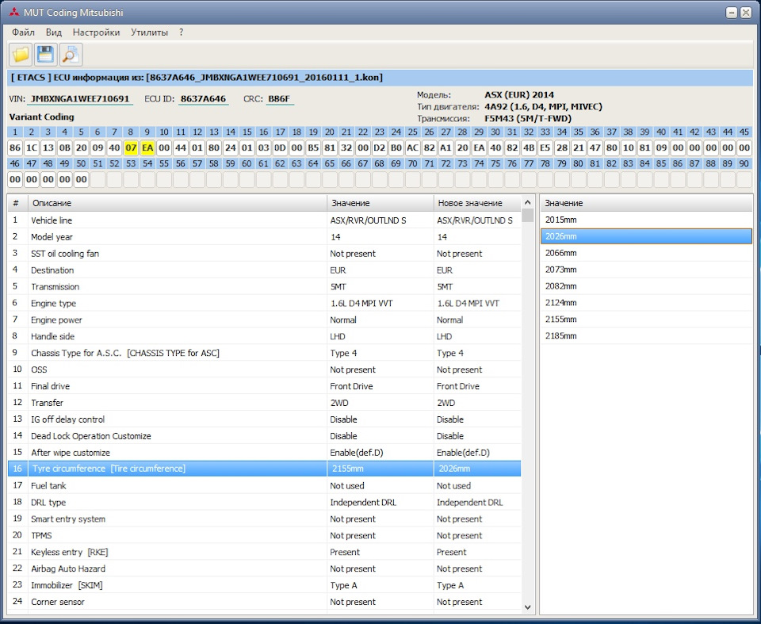Click the Mitsubishi logo in title bar
761x624 pixels.
[x=13, y=12]
